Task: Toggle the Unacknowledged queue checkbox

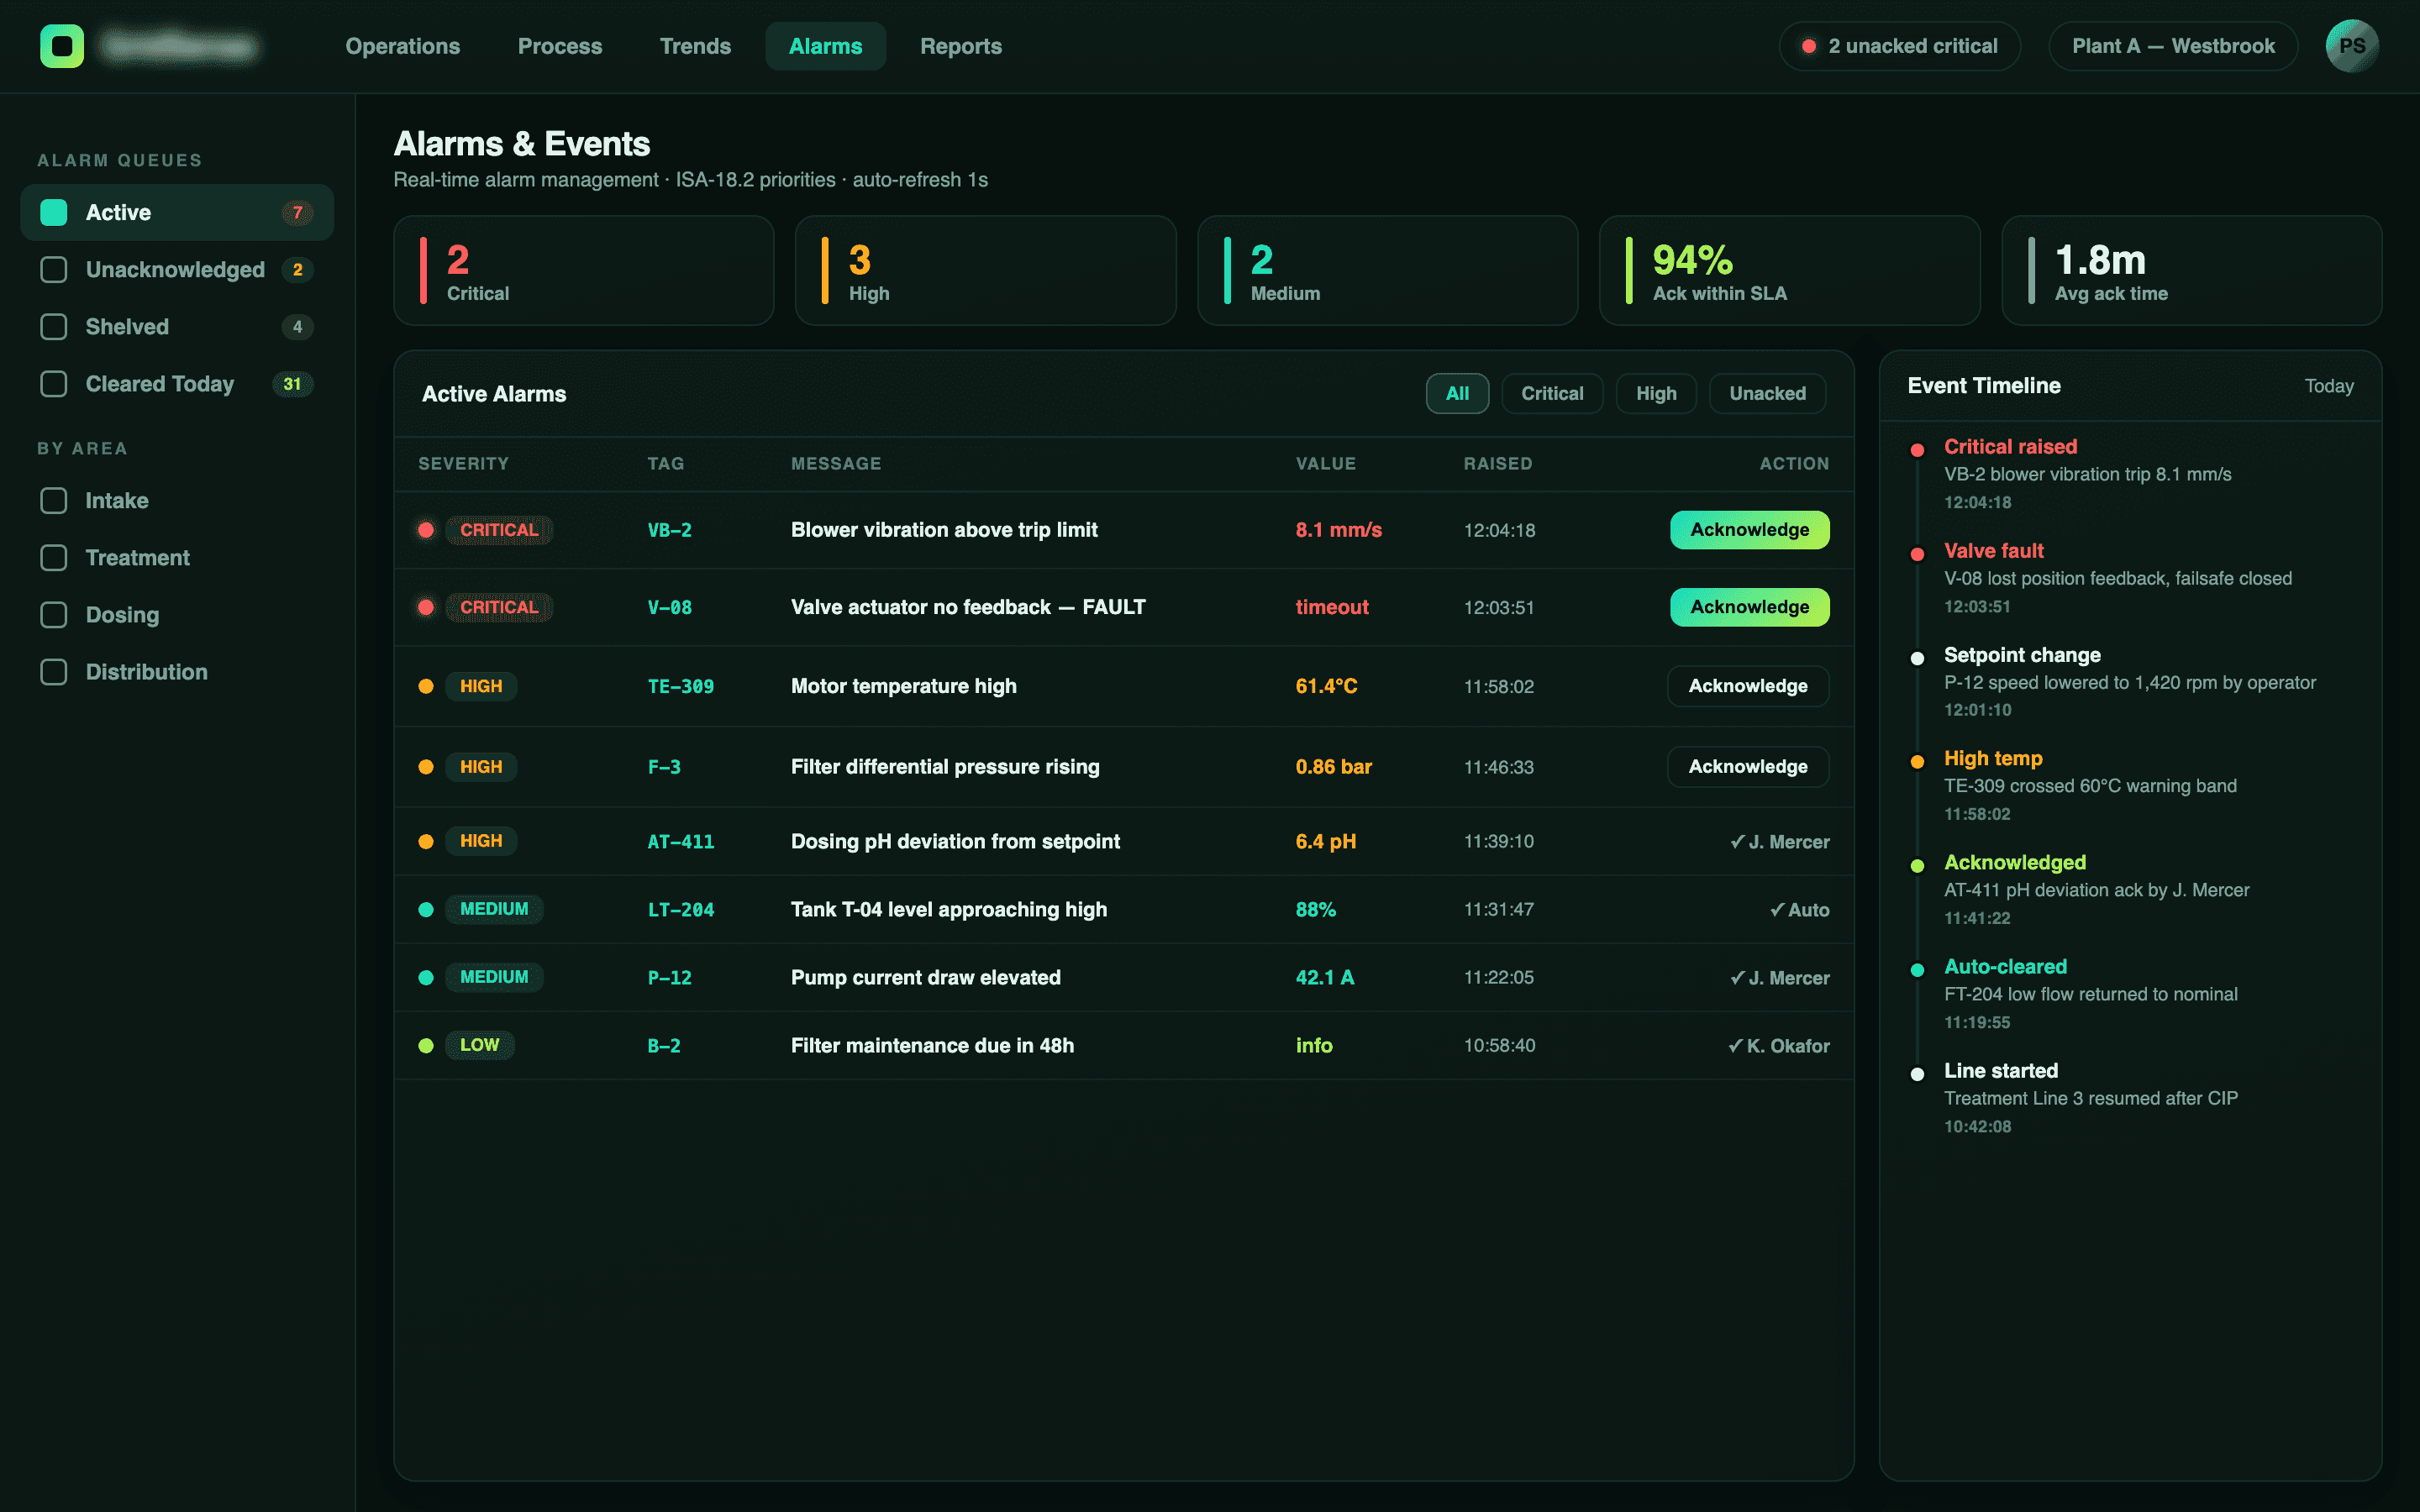Action: [x=54, y=270]
